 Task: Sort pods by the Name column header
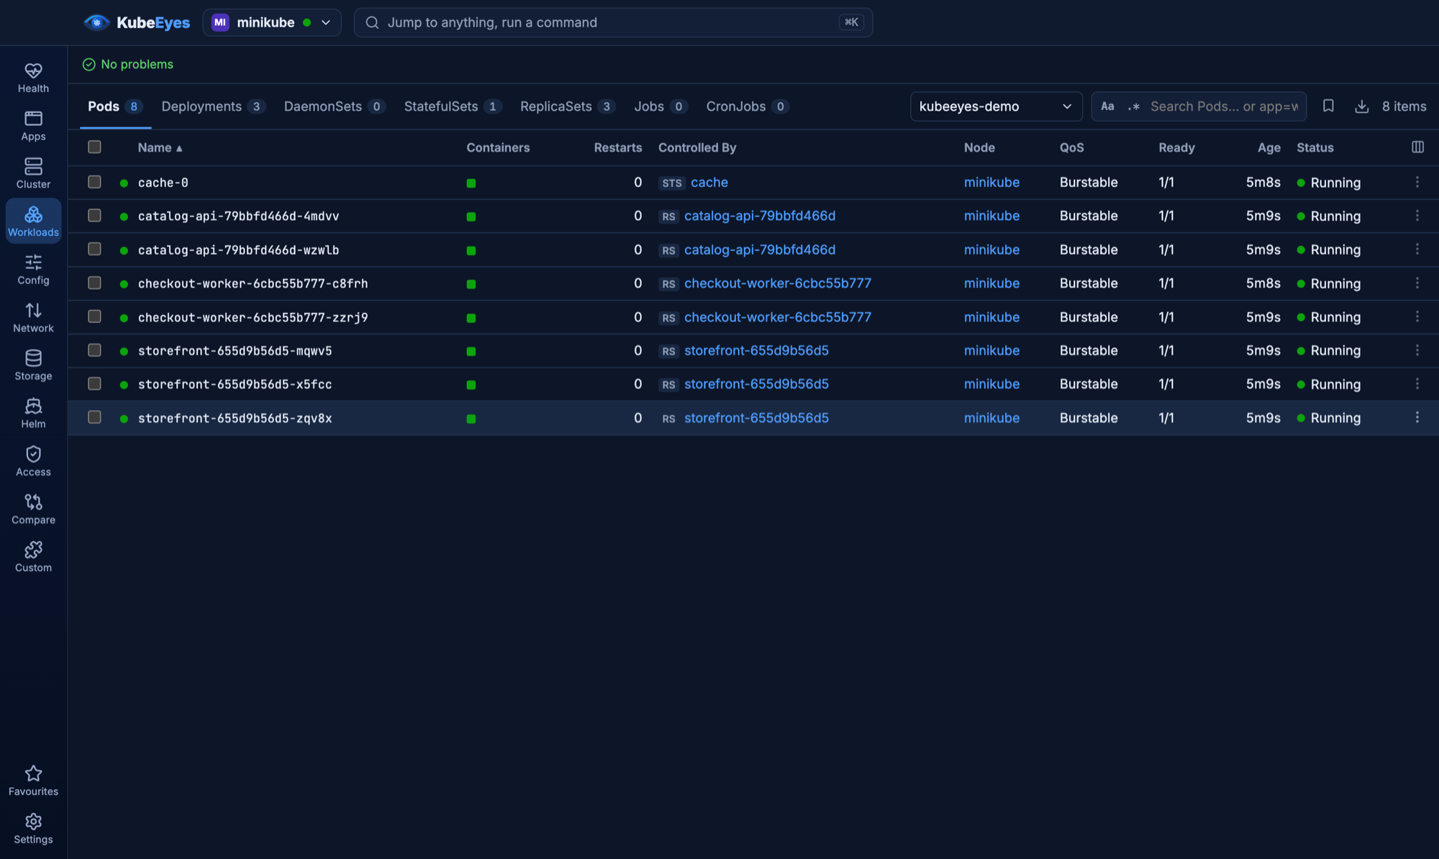pos(160,147)
